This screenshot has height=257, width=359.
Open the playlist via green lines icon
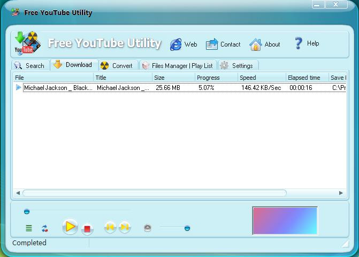(29, 228)
